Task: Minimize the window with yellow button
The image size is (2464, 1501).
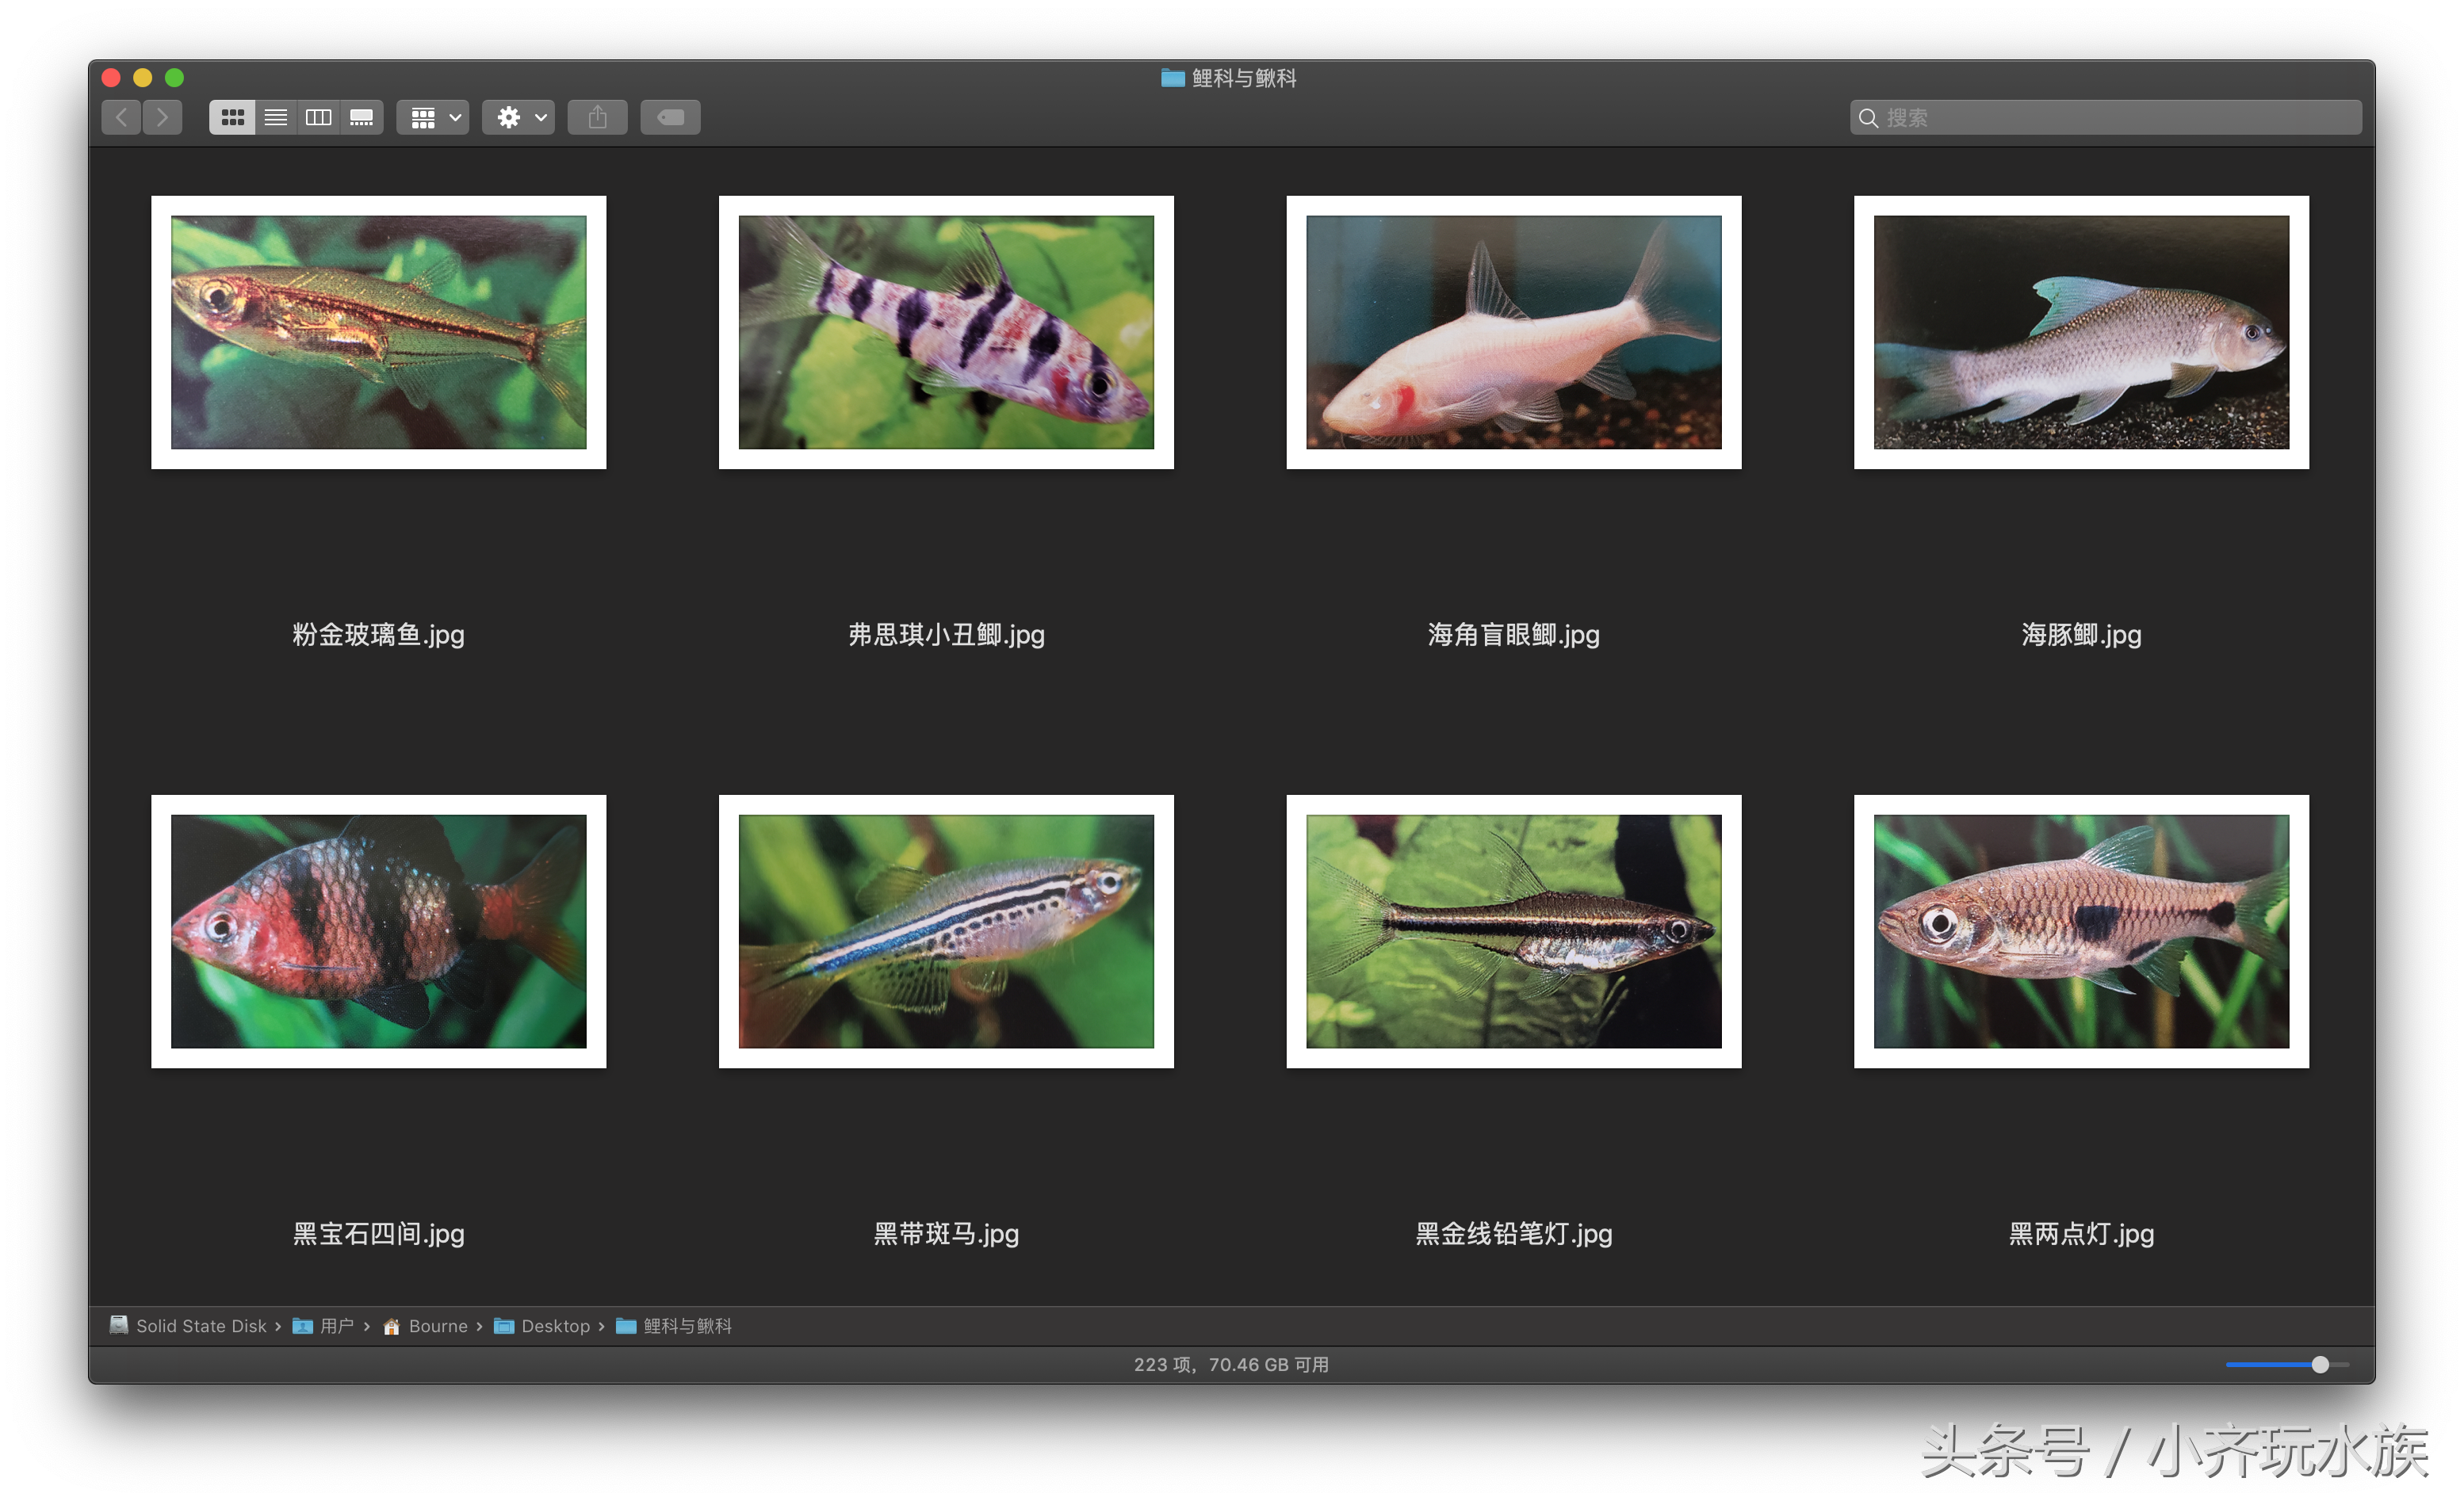Action: pyautogui.click(x=143, y=78)
